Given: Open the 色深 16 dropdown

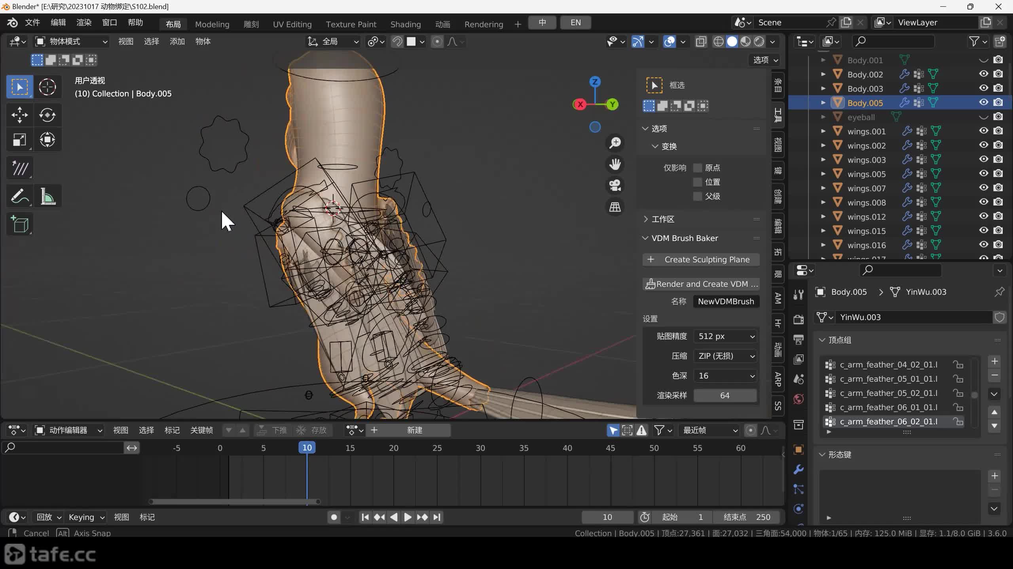Looking at the screenshot, I should [726, 376].
